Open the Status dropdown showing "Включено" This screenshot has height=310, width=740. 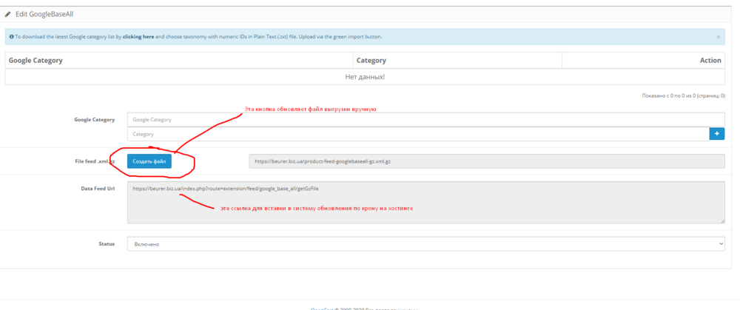pyautogui.click(x=425, y=243)
